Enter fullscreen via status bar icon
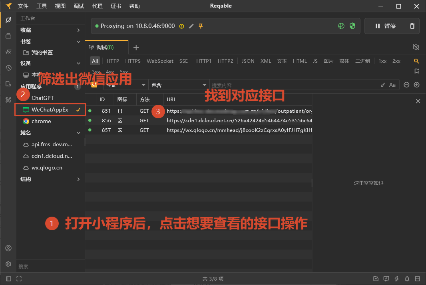The width and height of the screenshot is (426, 285). [x=19, y=279]
